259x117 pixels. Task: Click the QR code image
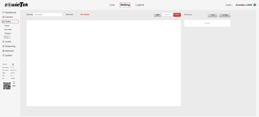point(7,86)
